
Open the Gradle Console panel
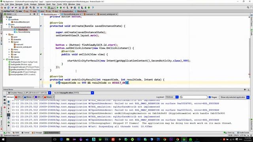point(243,133)
